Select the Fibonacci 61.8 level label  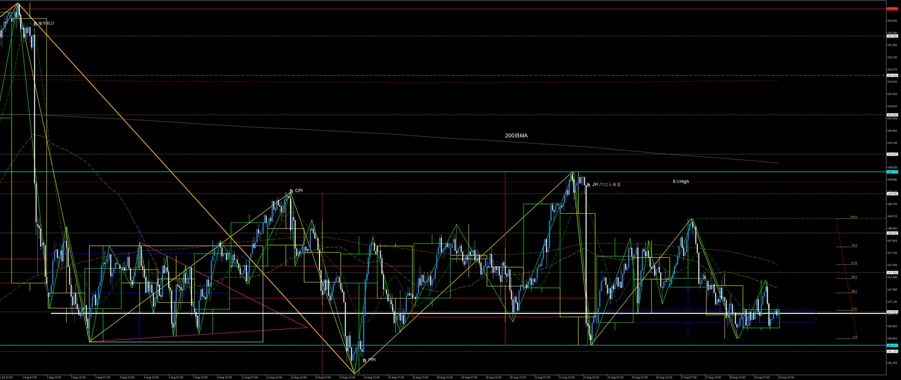click(x=854, y=263)
